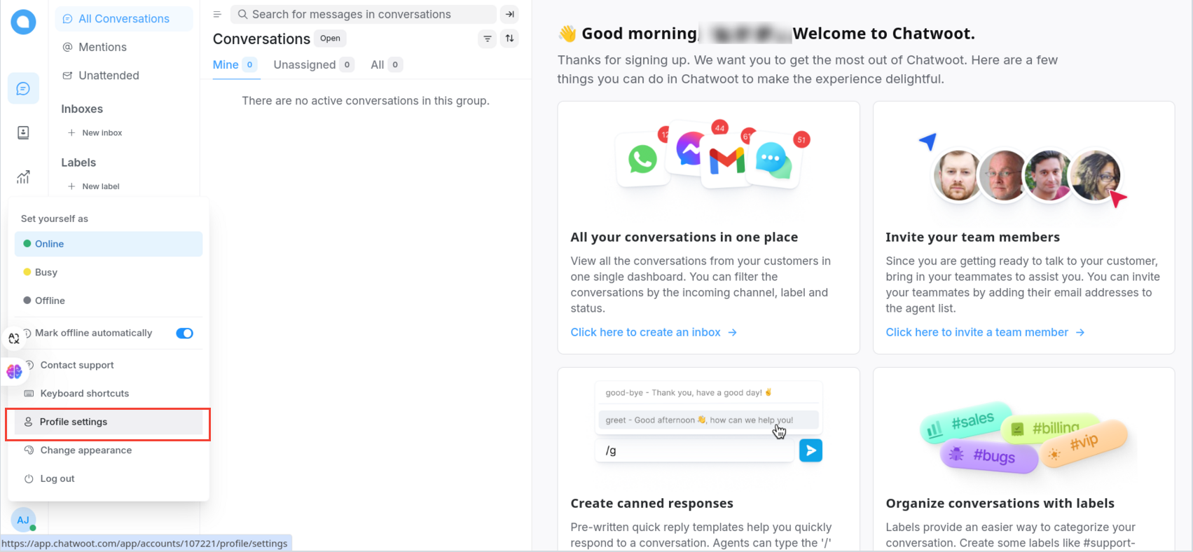This screenshot has width=1193, height=552.
Task: Click 'Create canned responses' heading
Action: tap(651, 504)
